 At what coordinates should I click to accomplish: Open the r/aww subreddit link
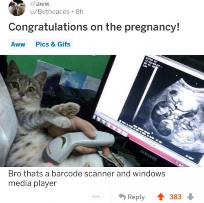[40, 4]
